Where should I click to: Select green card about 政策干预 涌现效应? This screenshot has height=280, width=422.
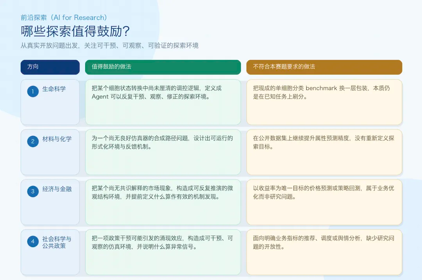[163, 252]
